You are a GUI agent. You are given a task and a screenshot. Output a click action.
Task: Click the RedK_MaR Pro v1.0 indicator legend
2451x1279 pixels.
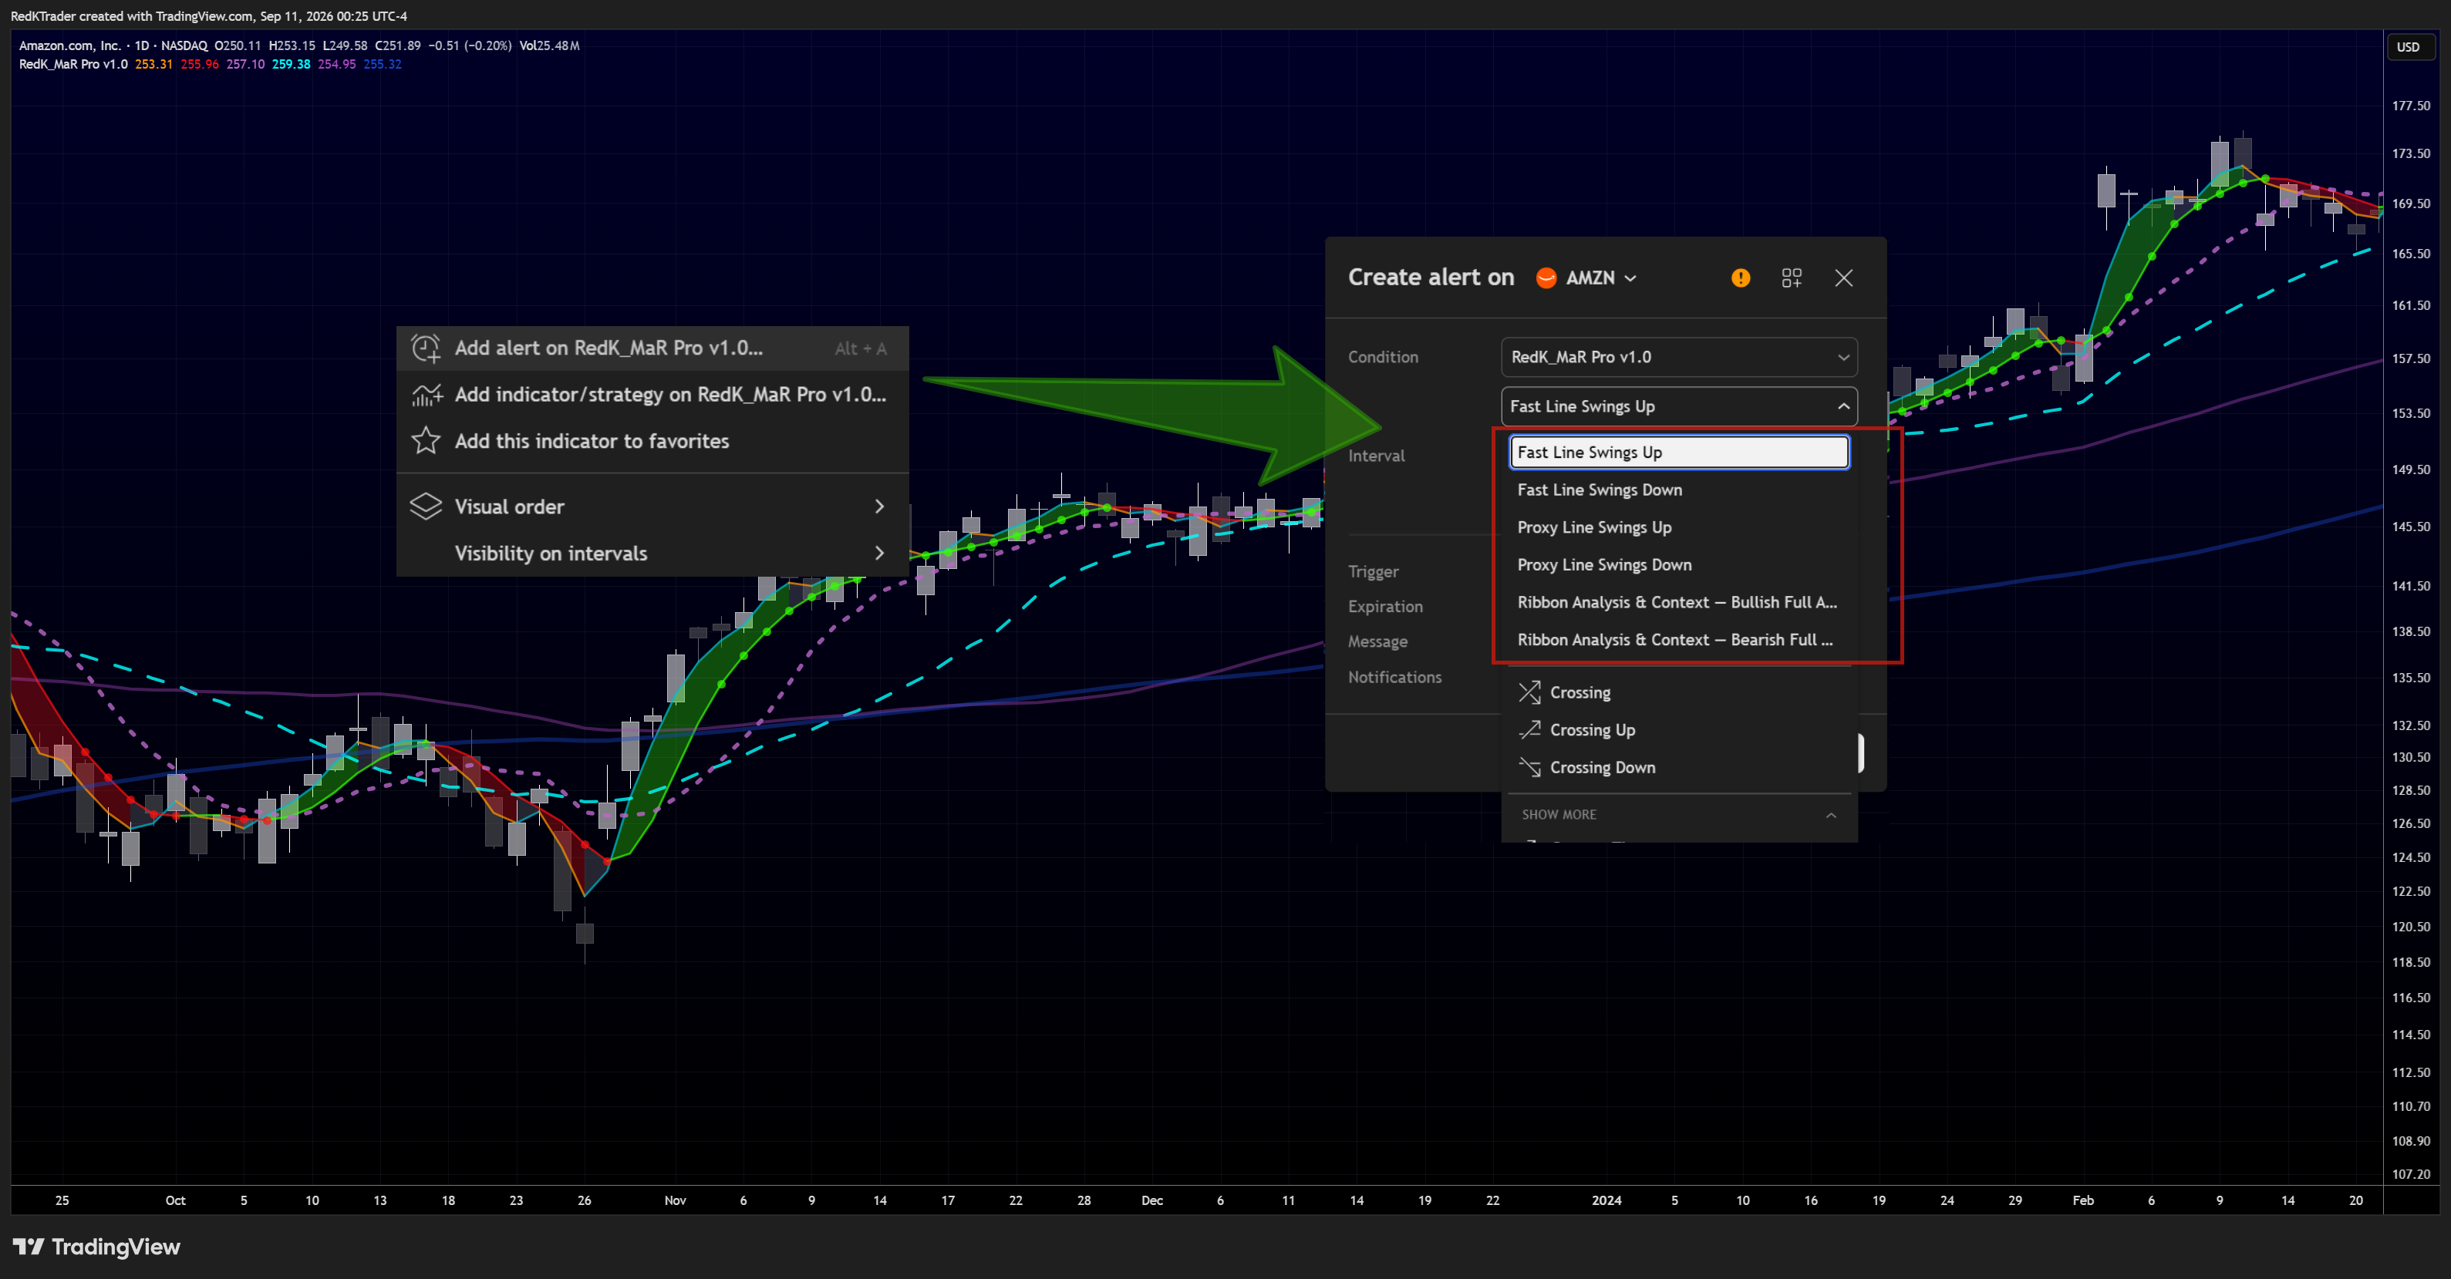pyautogui.click(x=73, y=65)
